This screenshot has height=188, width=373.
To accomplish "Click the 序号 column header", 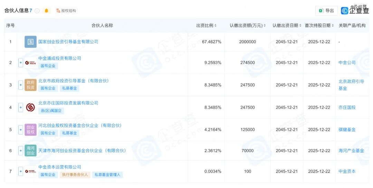I will tap(10, 26).
